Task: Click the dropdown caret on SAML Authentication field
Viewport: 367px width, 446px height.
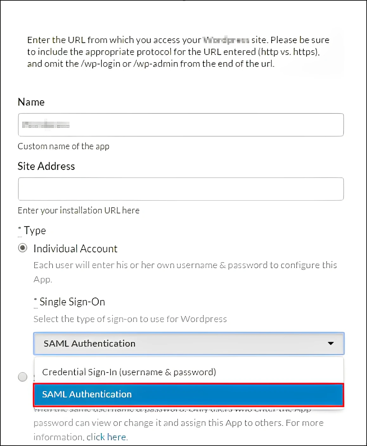Action: 331,343
